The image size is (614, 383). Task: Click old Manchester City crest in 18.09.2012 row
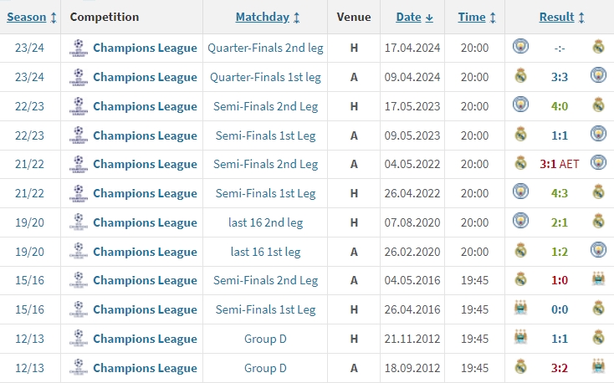tap(598, 367)
